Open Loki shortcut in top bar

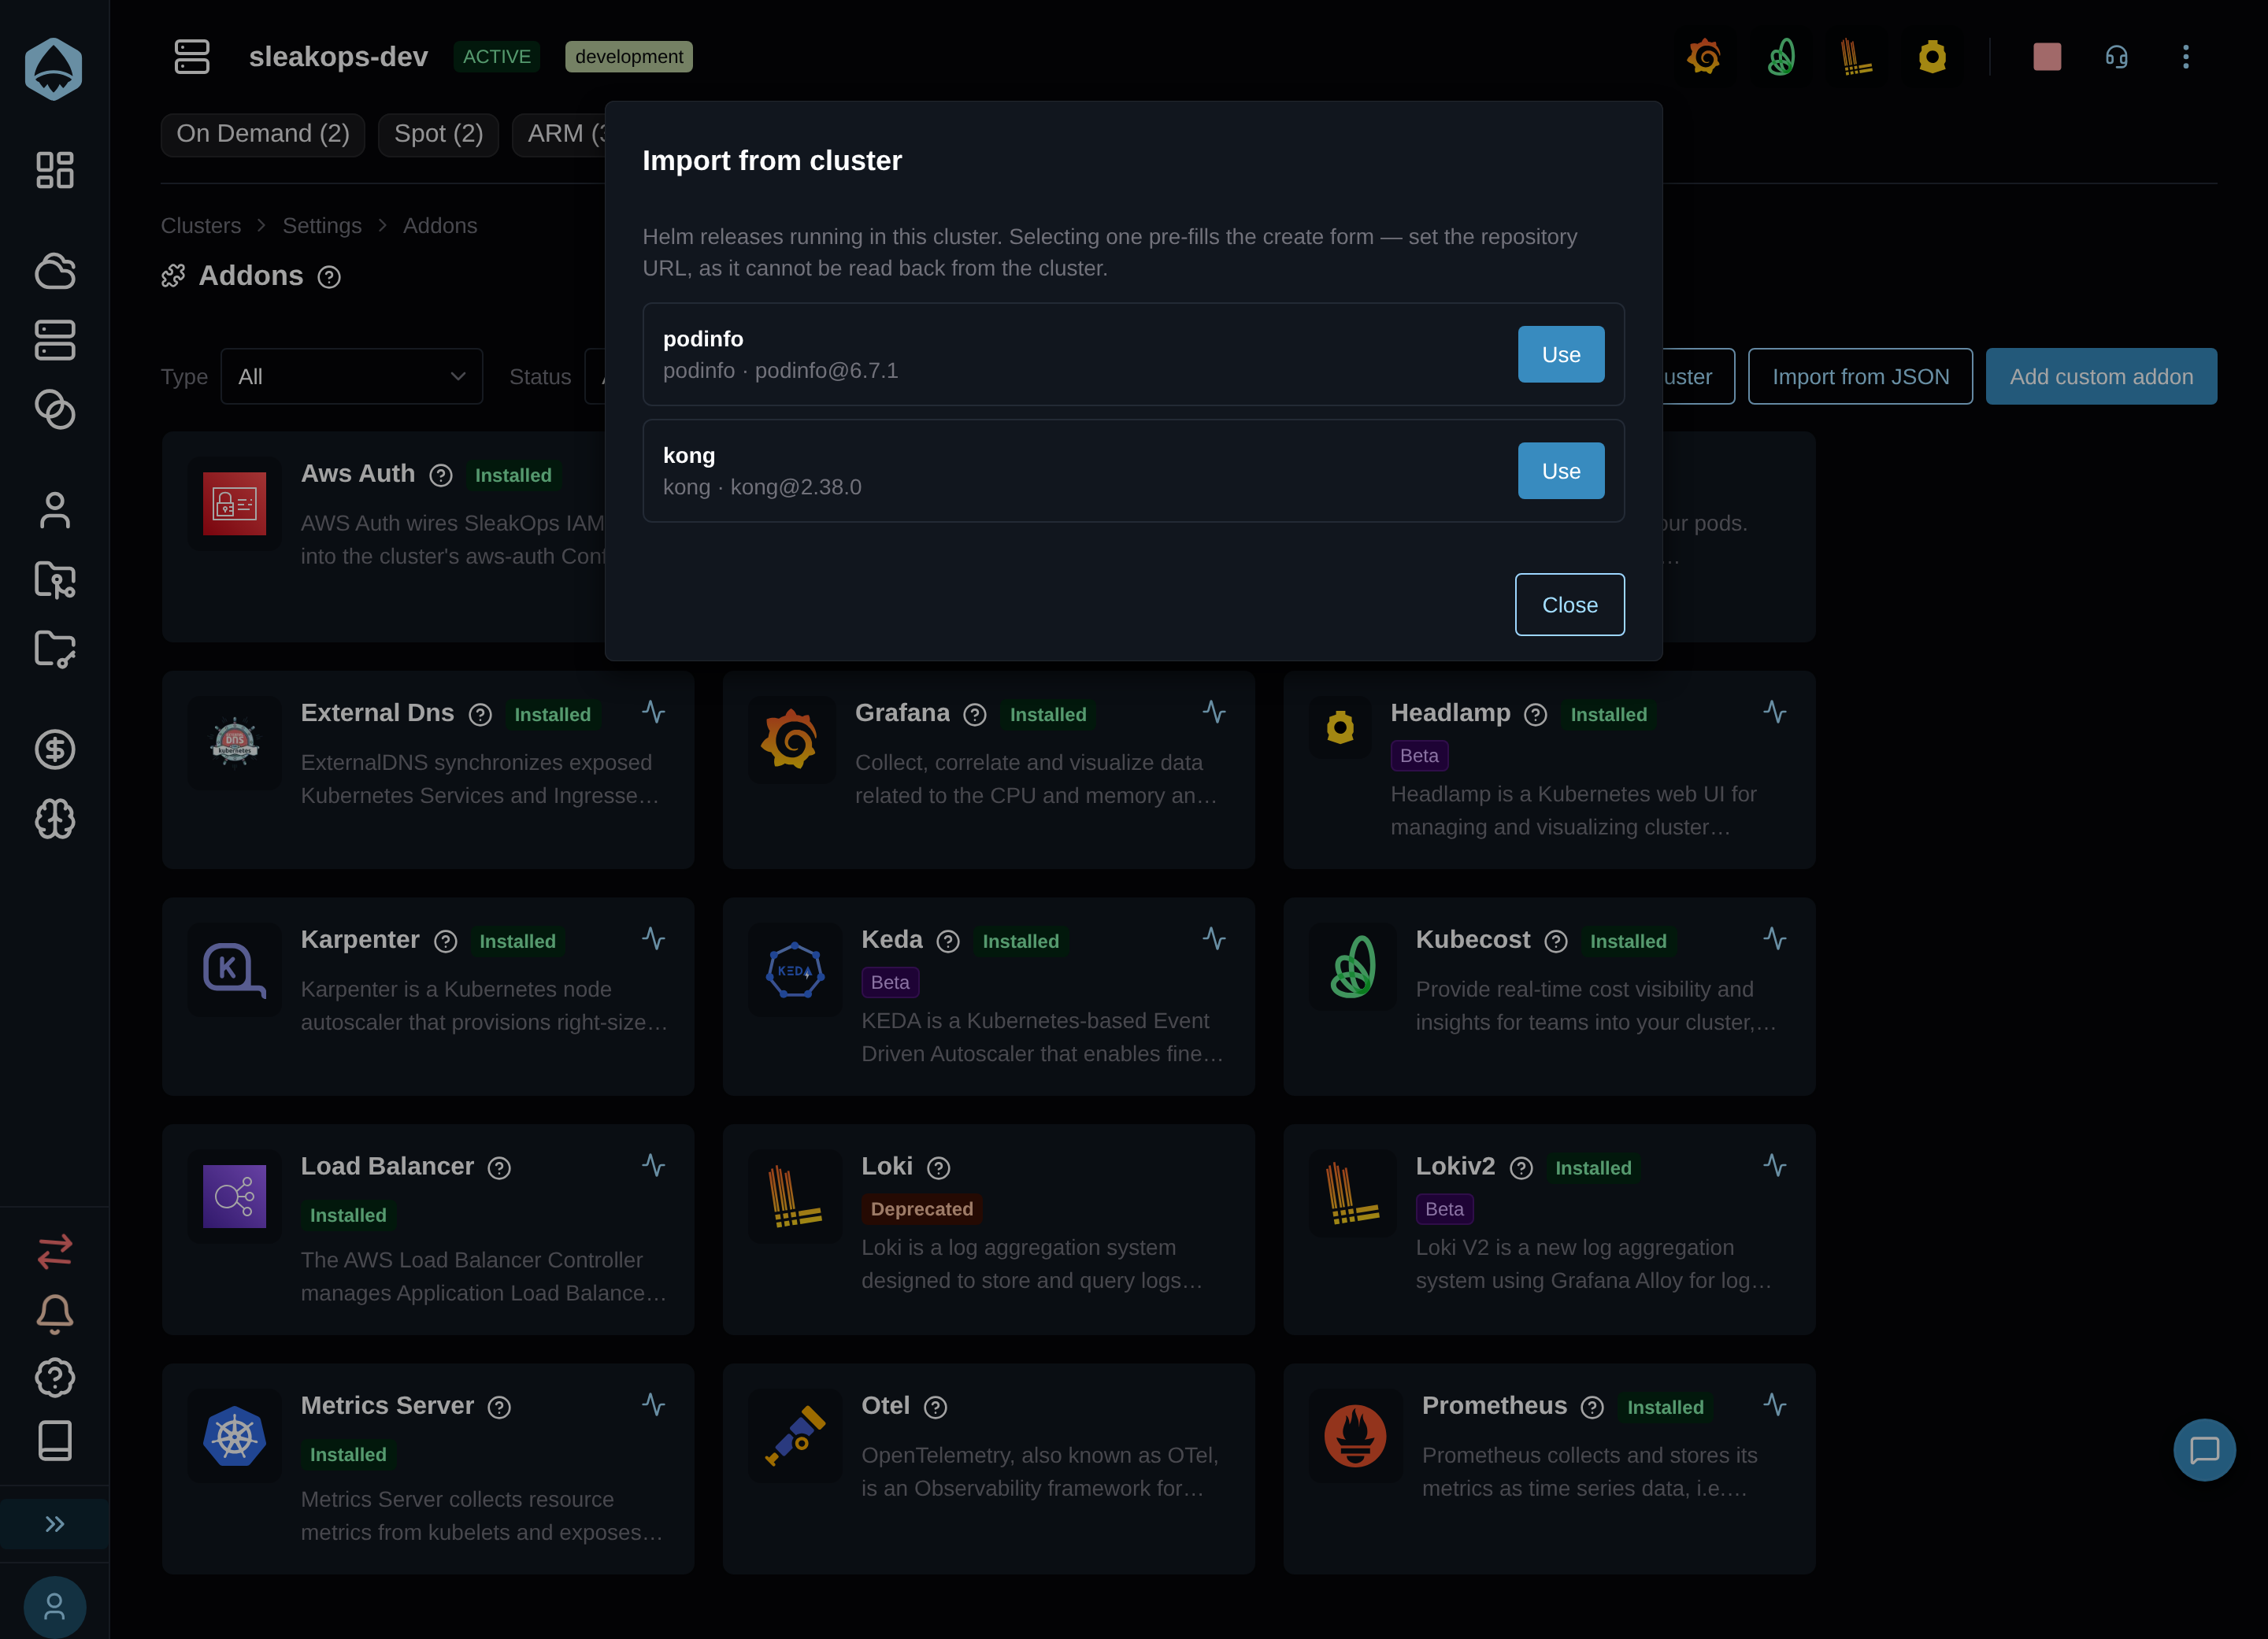click(1856, 57)
